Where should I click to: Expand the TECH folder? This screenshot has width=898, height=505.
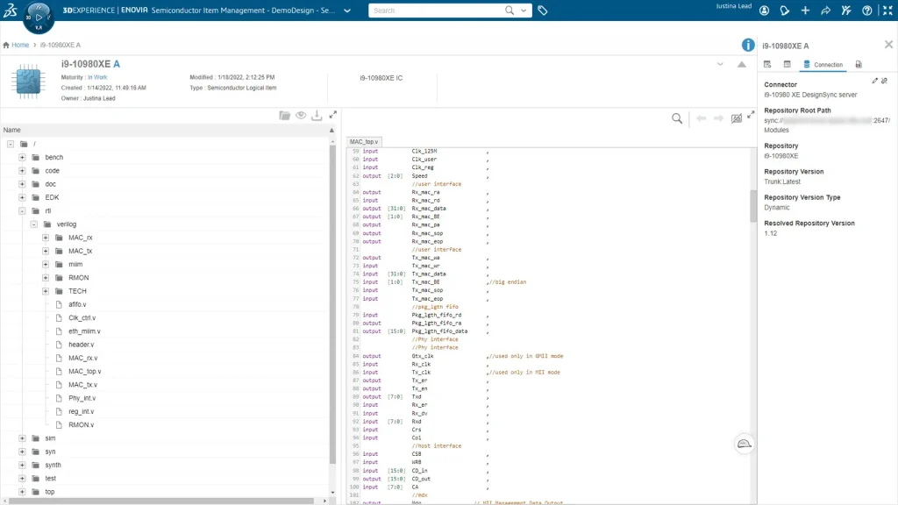[46, 291]
